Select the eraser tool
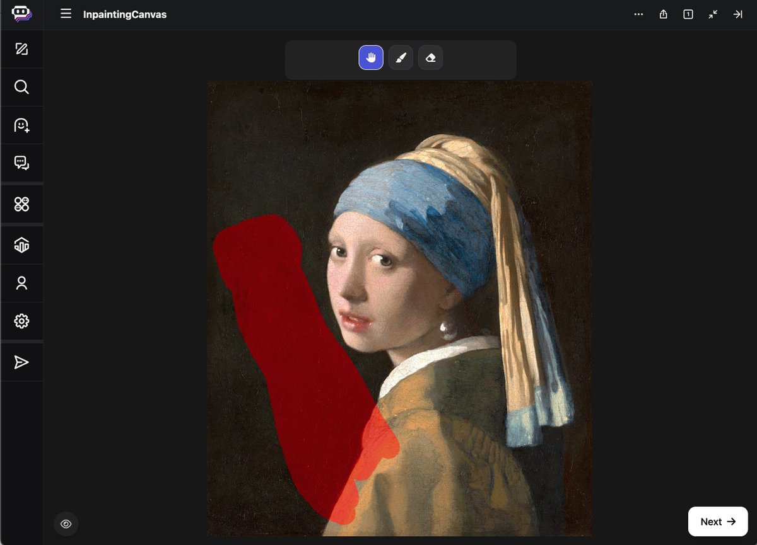This screenshot has width=757, height=545. [x=430, y=58]
